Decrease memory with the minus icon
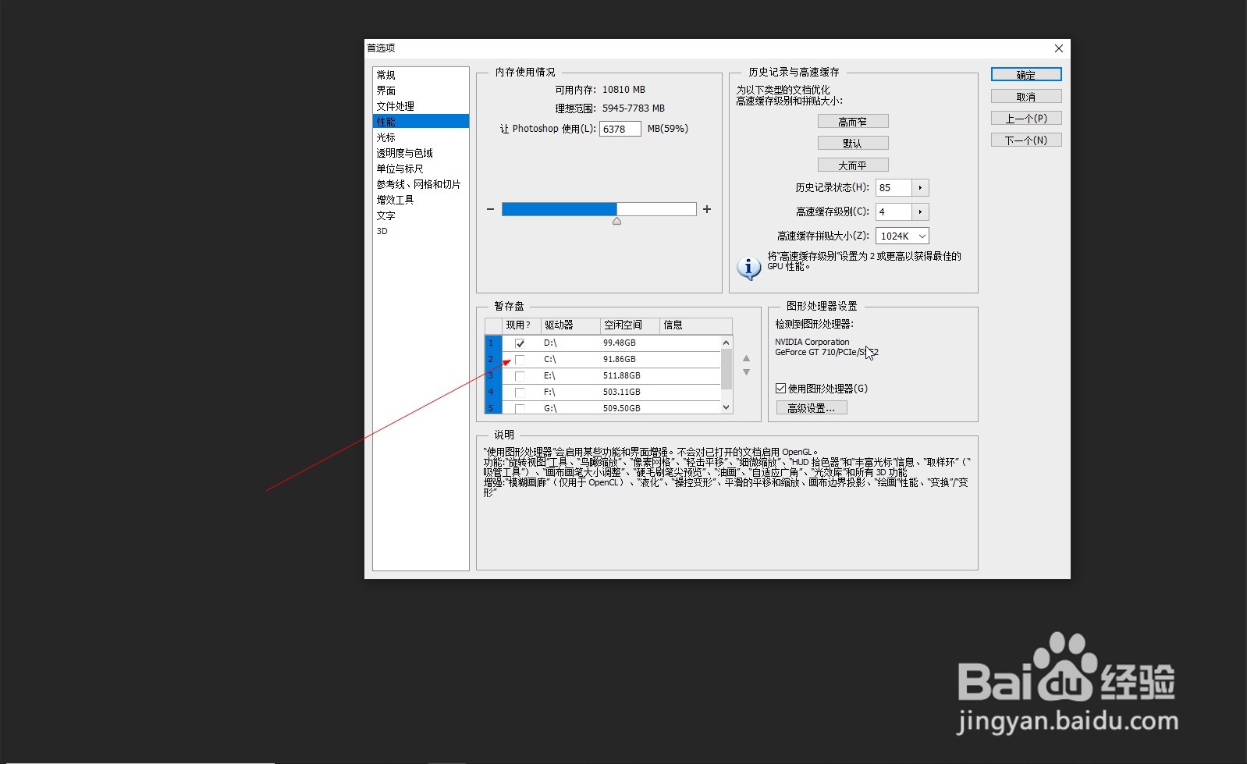The image size is (1247, 764). 490,209
